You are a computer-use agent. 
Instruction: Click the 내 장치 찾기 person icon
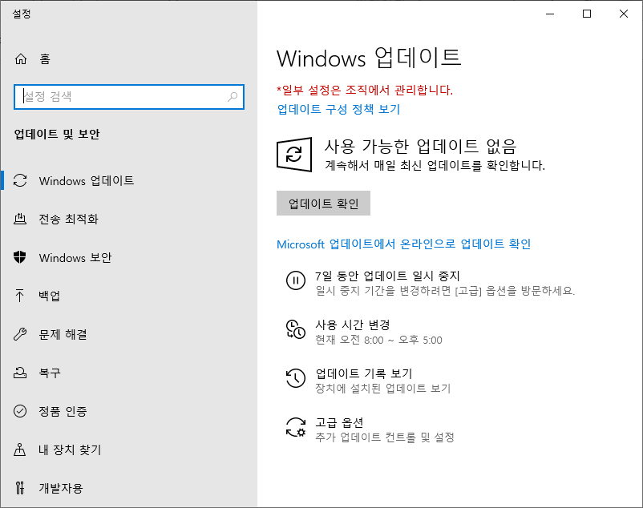point(20,450)
